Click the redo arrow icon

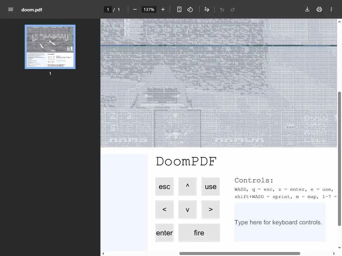(x=233, y=10)
